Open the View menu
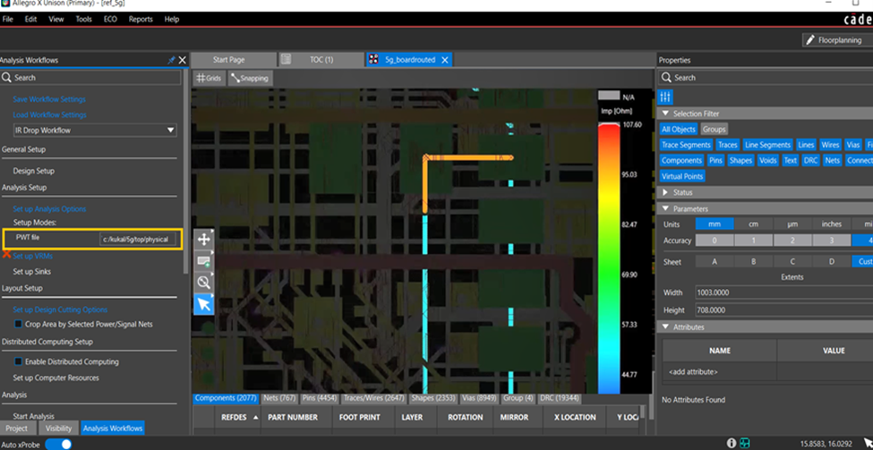The image size is (873, 450). click(56, 19)
